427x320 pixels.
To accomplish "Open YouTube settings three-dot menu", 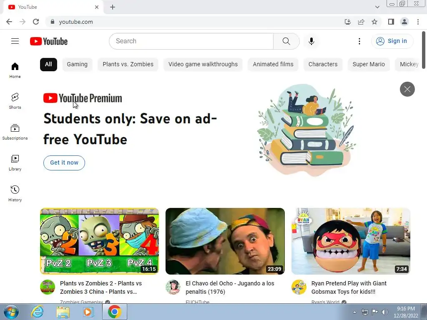I will [x=359, y=41].
